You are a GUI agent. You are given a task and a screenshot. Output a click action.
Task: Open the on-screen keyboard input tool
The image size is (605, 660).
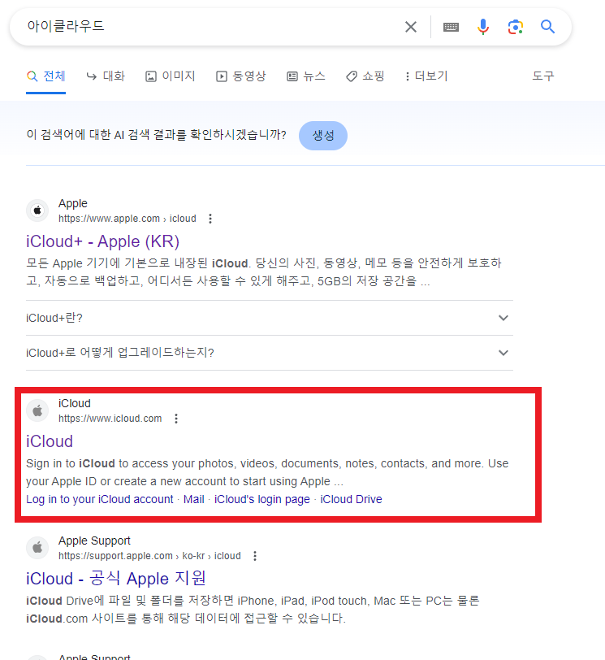(451, 27)
